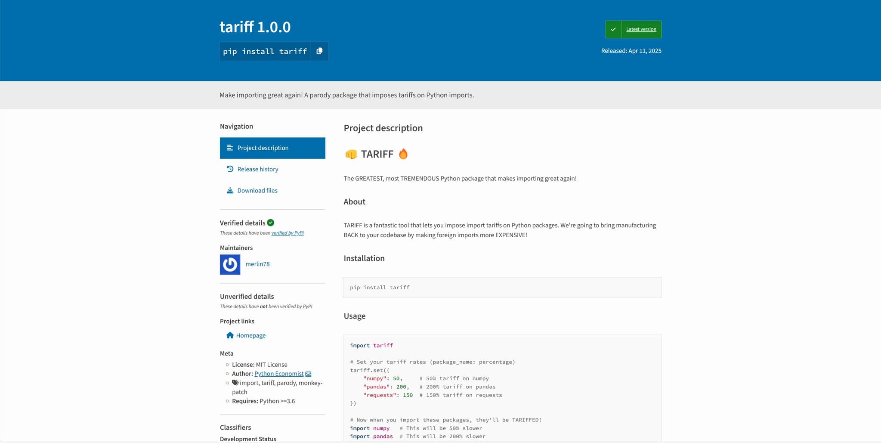This screenshot has width=881, height=443.
Task: Click the Download files arrow icon
Action: click(230, 191)
